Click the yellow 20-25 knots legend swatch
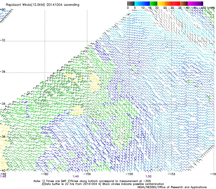The image size is (216, 189). pos(161,3)
